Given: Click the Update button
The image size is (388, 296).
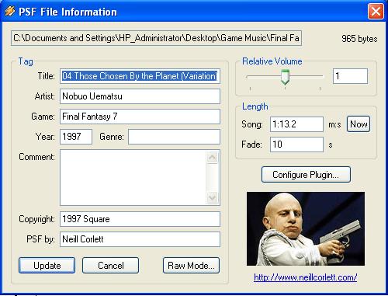Looking at the screenshot, I should tap(47, 266).
